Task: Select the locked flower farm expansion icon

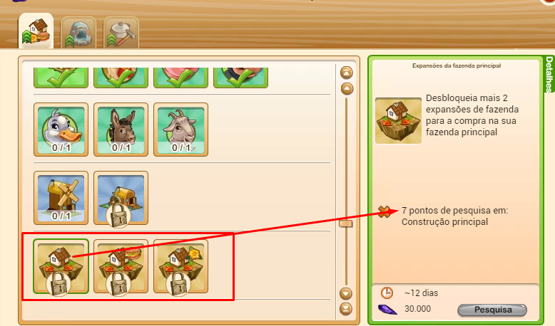Action: click(180, 266)
